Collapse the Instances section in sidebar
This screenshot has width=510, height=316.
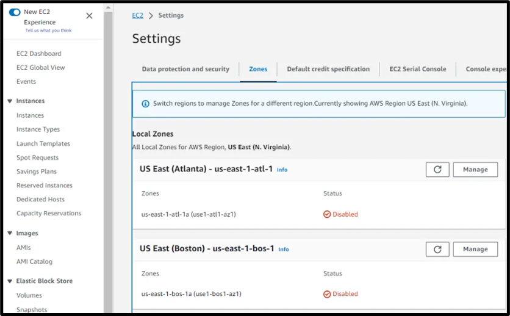pyautogui.click(x=10, y=101)
